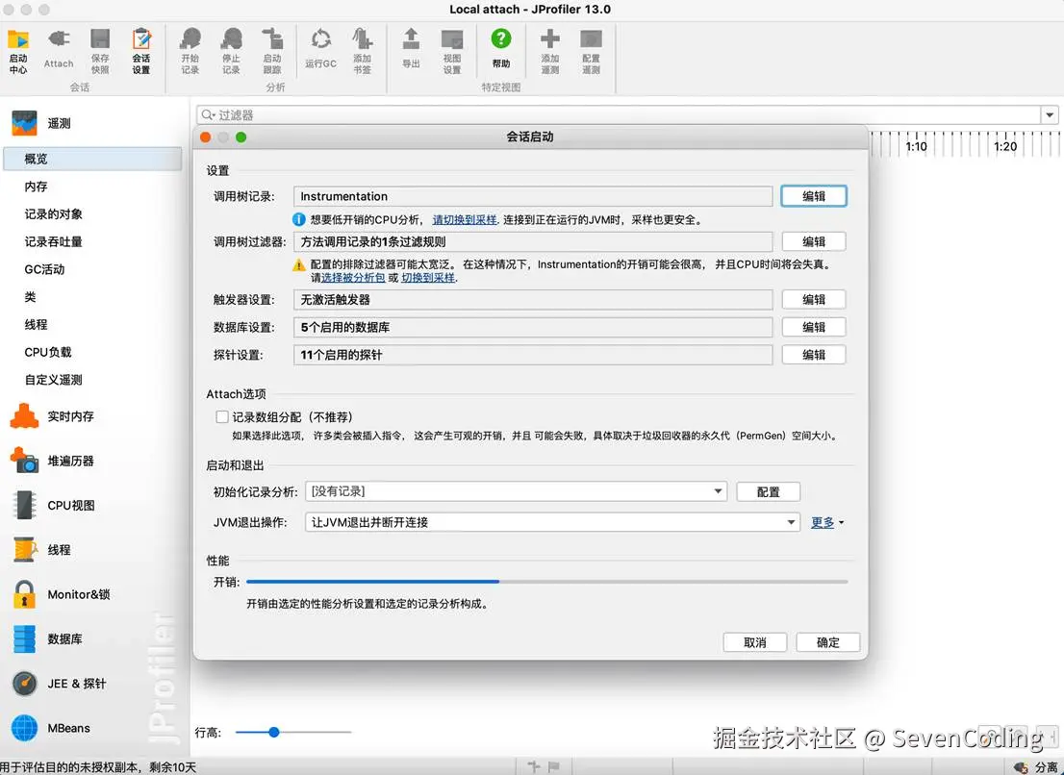Click 5个启用的数据库 field

click(533, 327)
